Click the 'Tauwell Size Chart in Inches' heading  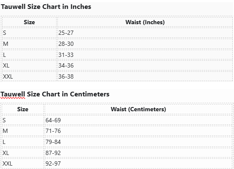pos(46,7)
